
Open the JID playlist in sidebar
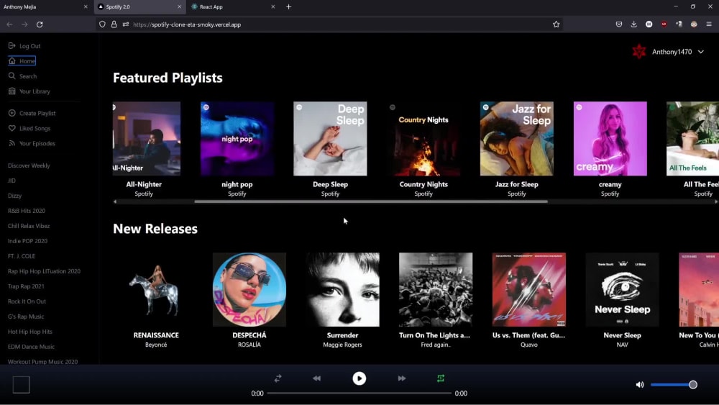(12, 181)
